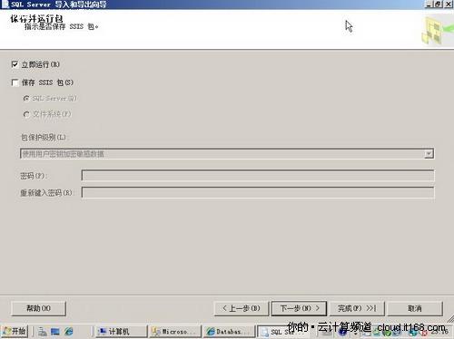Click the wizard title bar icon
The width and height of the screenshot is (454, 339).
pos(5,4)
